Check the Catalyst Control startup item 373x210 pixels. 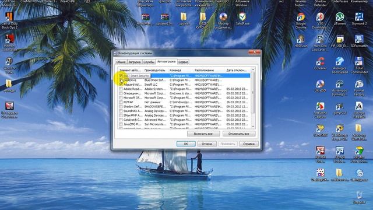[x=121, y=120]
